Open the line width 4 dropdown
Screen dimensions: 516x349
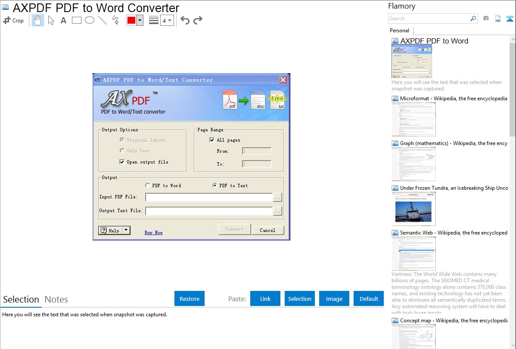(167, 20)
